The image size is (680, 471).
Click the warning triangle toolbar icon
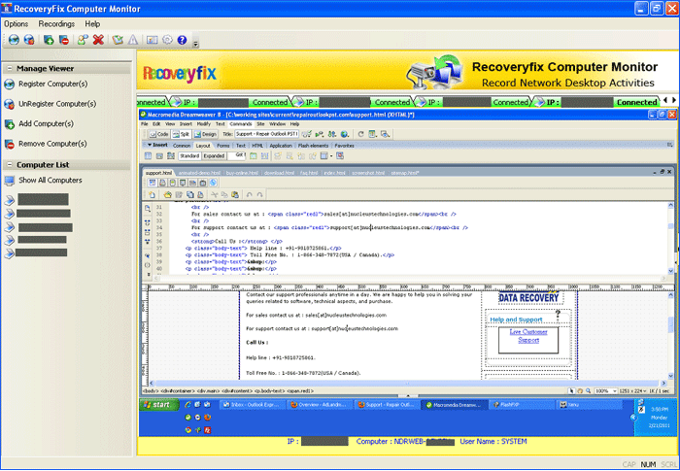[133, 40]
